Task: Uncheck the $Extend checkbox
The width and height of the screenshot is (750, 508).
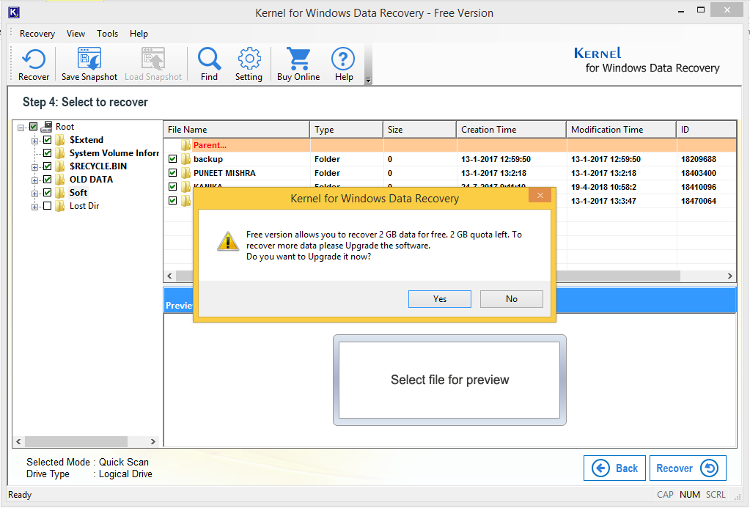Action: tap(48, 140)
